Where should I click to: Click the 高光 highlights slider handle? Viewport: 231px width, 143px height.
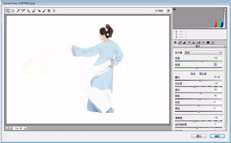coord(201,93)
